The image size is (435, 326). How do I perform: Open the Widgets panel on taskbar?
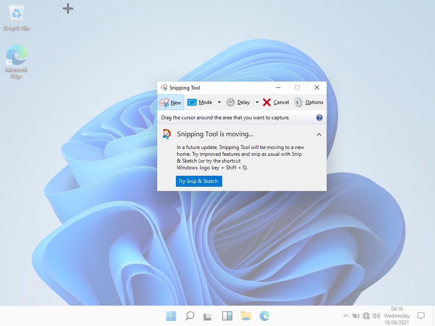pos(227,316)
